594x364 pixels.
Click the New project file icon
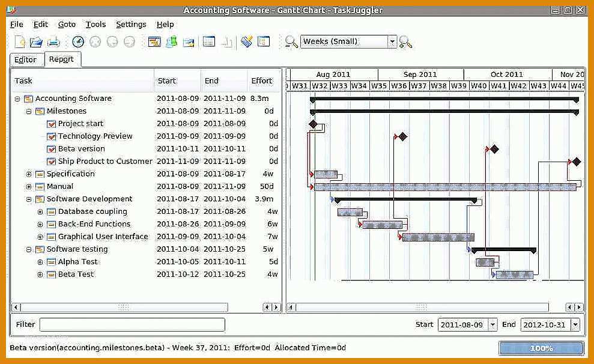point(20,41)
